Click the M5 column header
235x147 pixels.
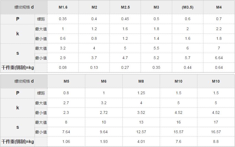[x=66, y=81]
